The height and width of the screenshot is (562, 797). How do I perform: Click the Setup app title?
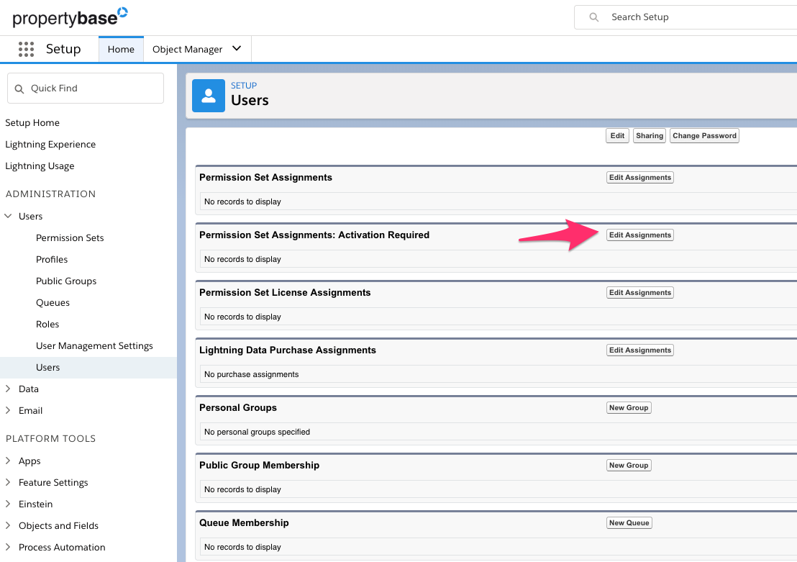[x=63, y=49]
